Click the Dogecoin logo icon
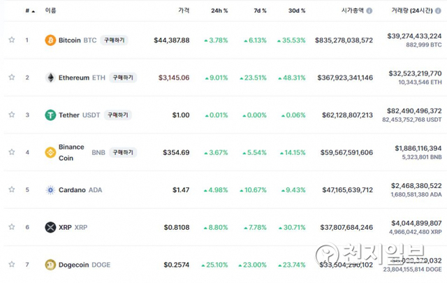The width and height of the screenshot is (447, 283). click(50, 265)
